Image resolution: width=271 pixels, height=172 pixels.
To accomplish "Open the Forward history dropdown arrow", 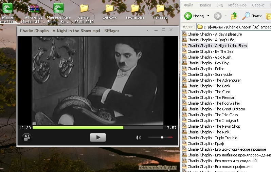I will [x=225, y=16].
